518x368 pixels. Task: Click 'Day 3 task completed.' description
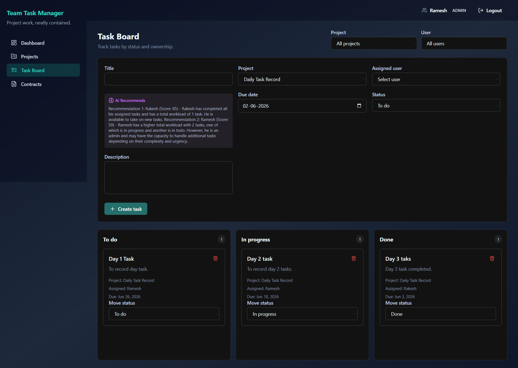pos(408,269)
